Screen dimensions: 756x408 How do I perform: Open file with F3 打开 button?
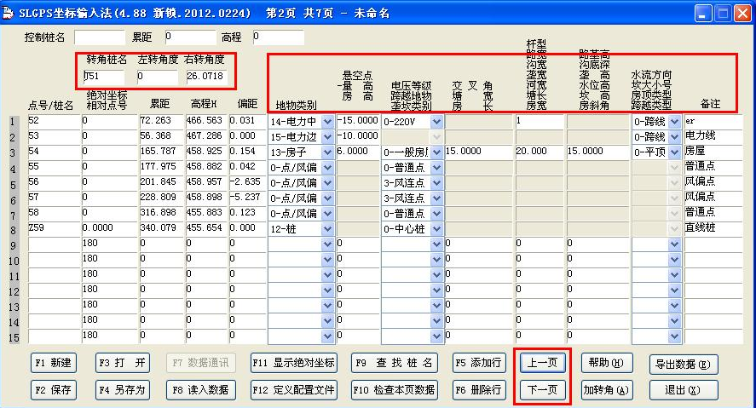click(x=123, y=363)
